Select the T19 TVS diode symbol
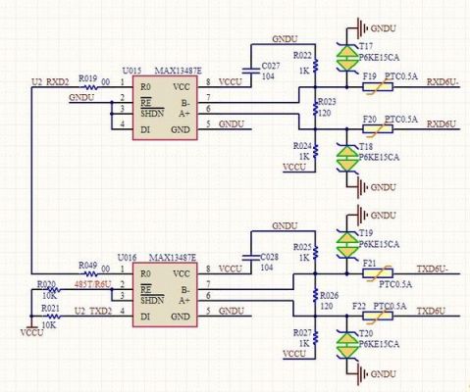This screenshot has width=470, height=392. [347, 245]
